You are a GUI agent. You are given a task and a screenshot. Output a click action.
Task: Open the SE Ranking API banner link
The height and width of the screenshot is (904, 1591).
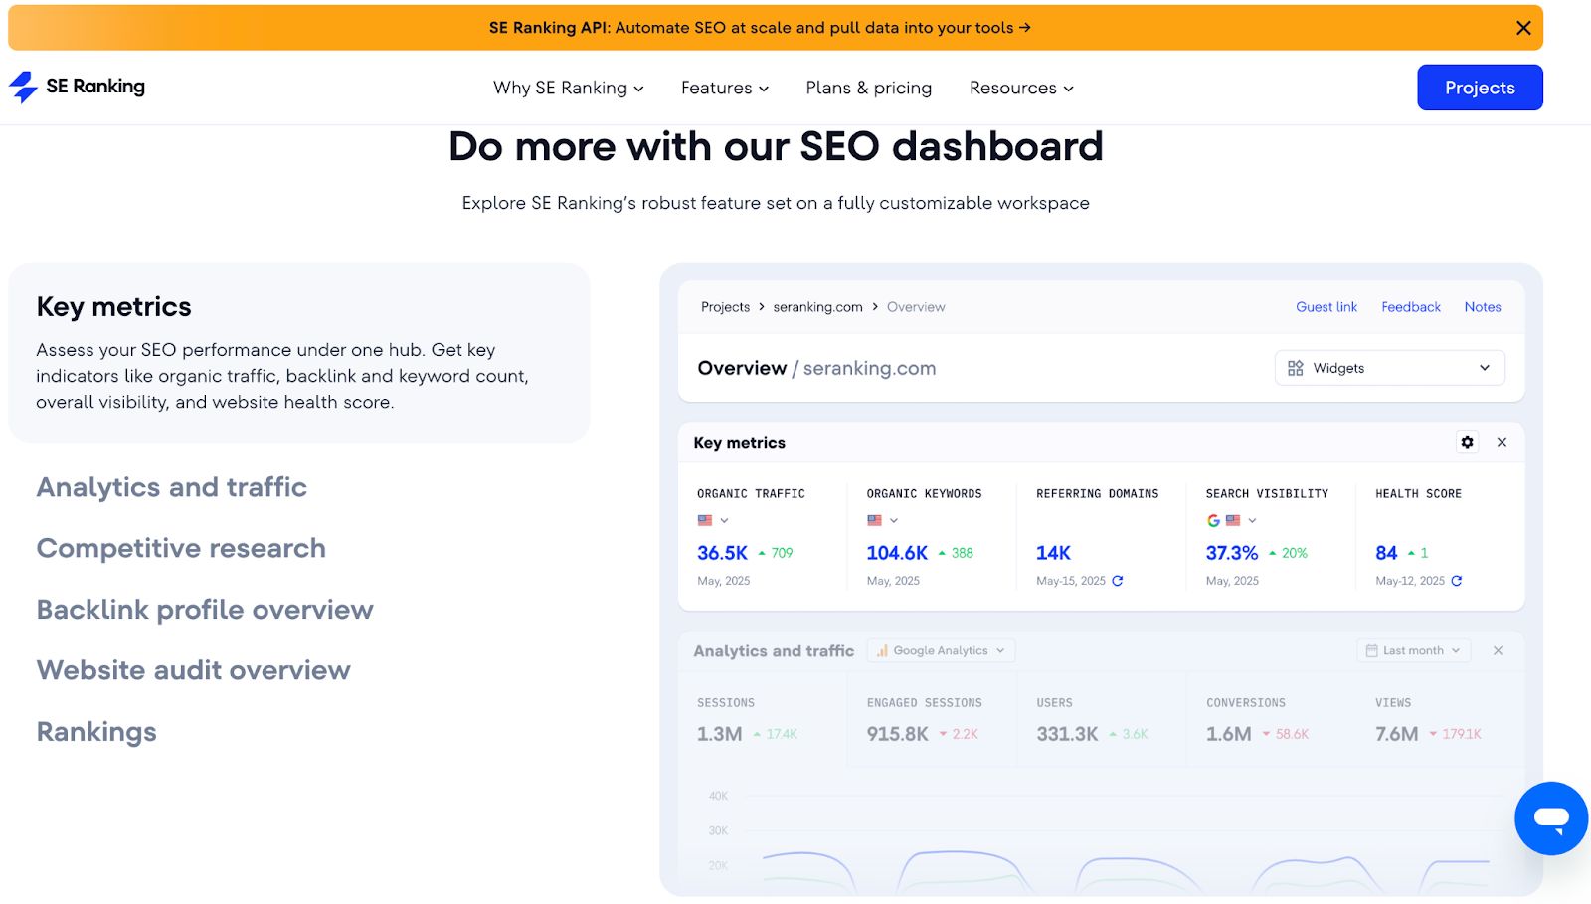[760, 28]
